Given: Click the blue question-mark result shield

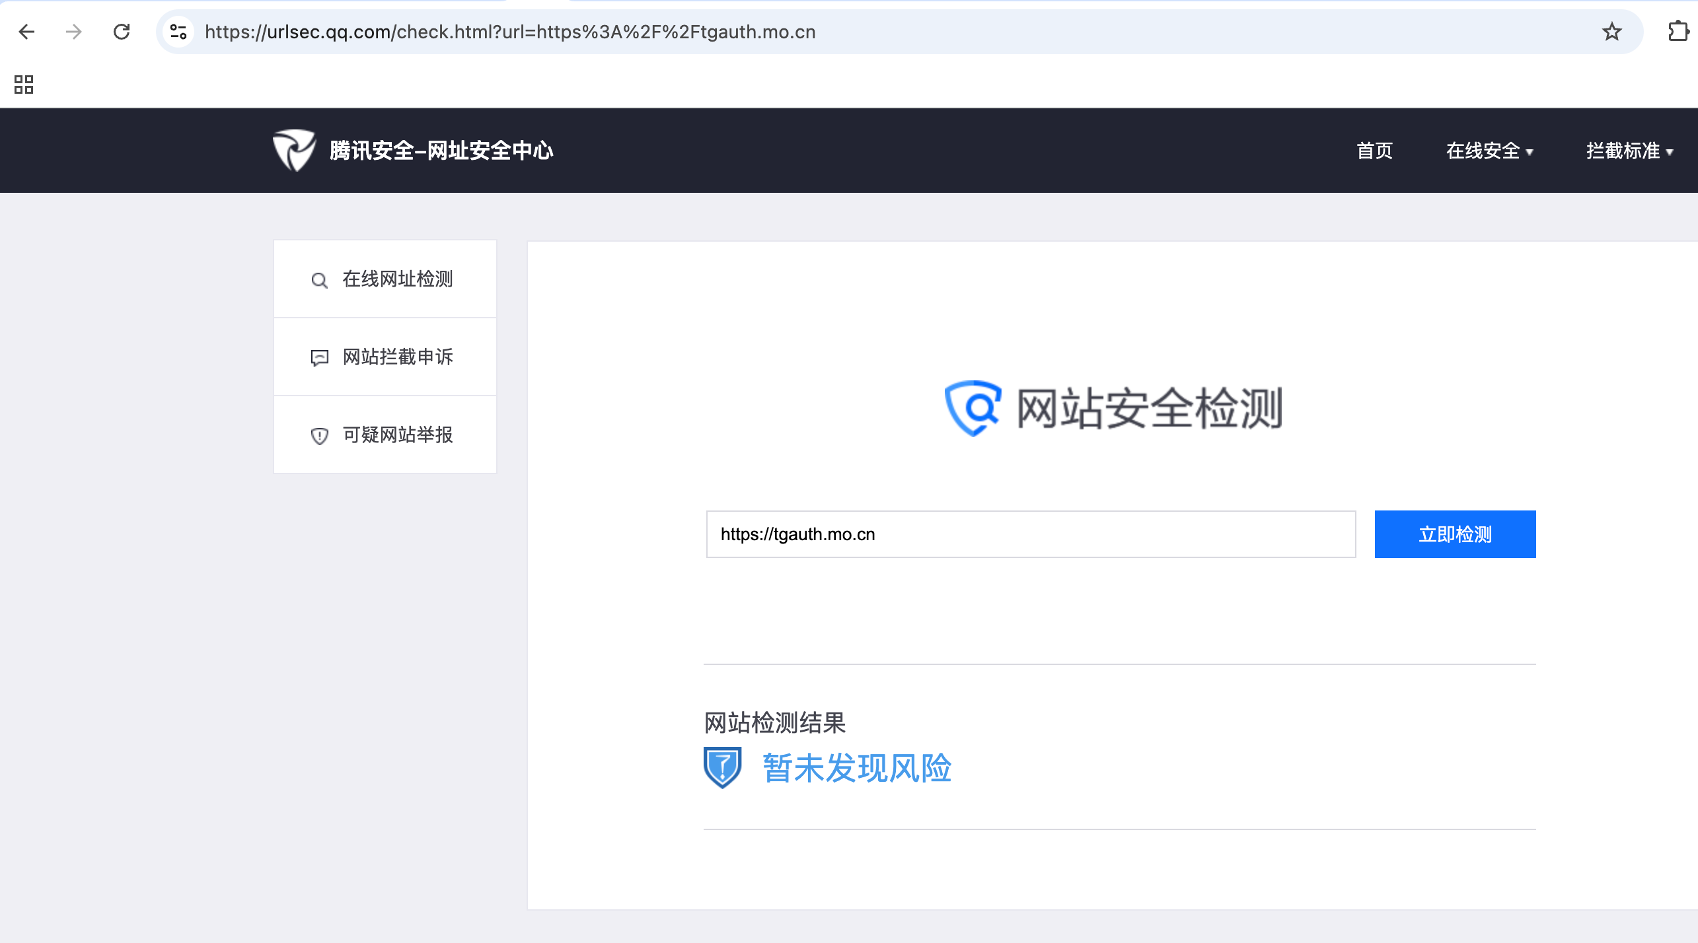Looking at the screenshot, I should coord(722,767).
